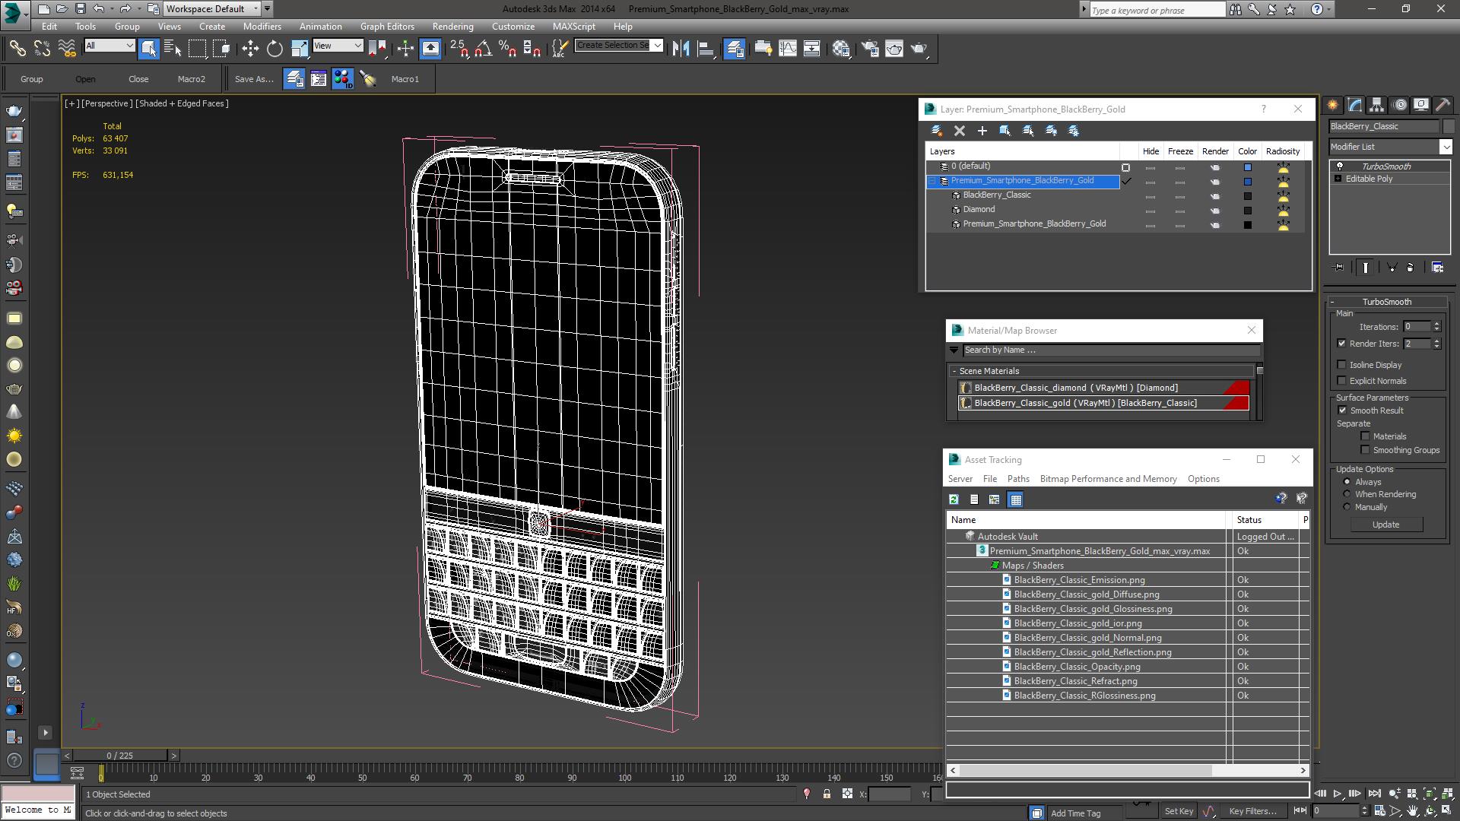The width and height of the screenshot is (1460, 821).
Task: Enable the Explicit Normals checkbox
Action: (x=1342, y=381)
